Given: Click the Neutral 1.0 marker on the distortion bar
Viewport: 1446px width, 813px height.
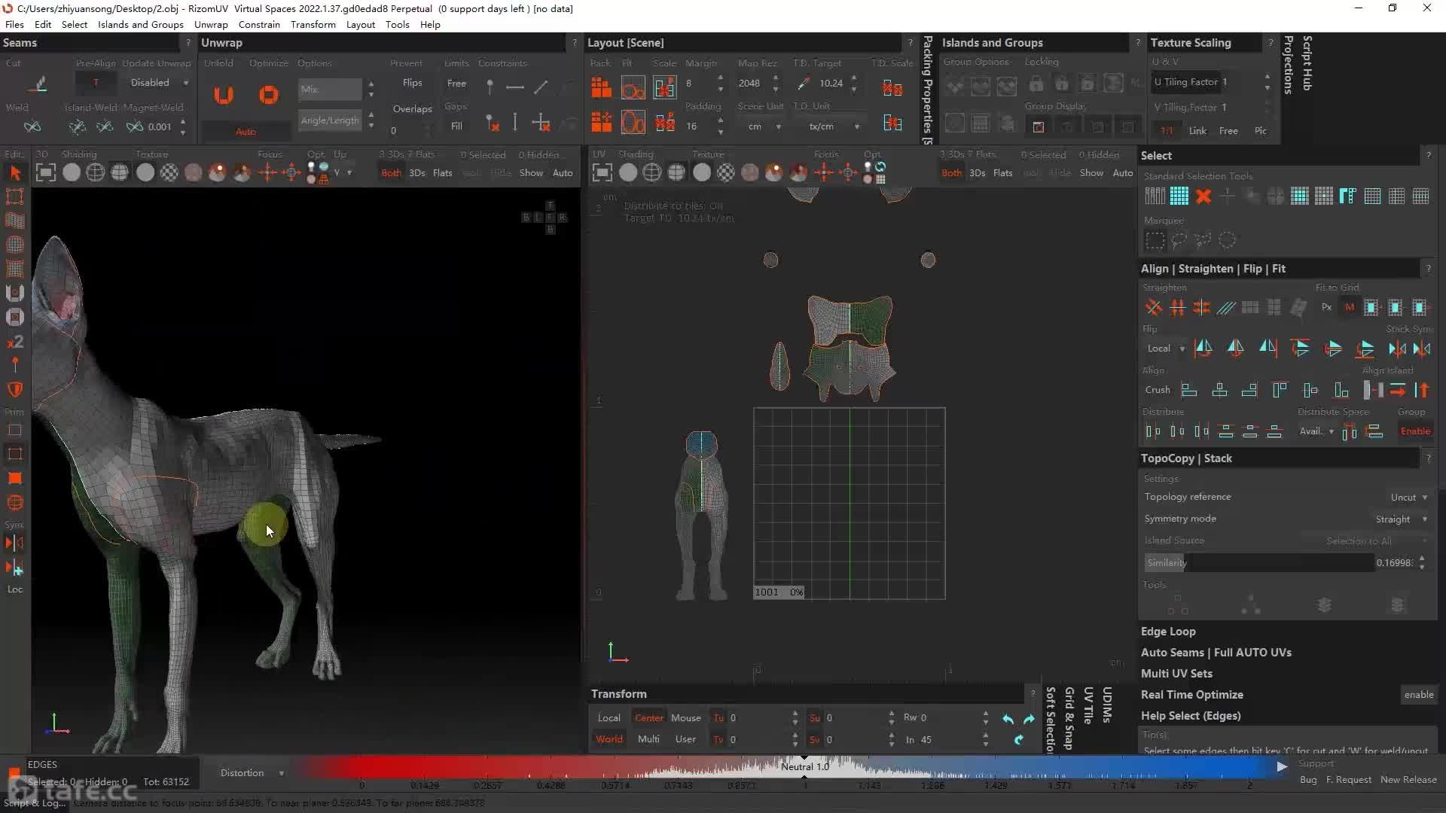Looking at the screenshot, I should tap(804, 767).
